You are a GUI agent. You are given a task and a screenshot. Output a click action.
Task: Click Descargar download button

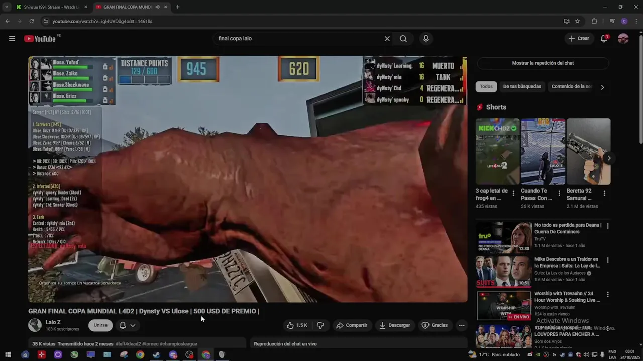(394, 325)
